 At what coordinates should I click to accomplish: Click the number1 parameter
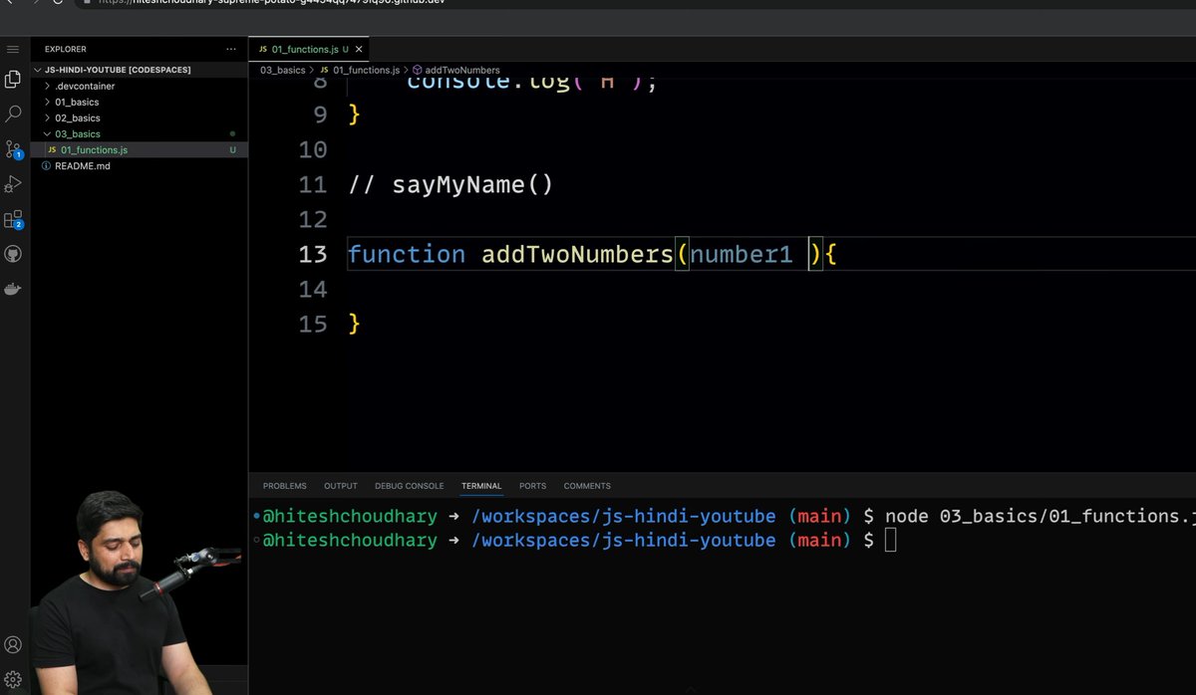[x=741, y=254]
